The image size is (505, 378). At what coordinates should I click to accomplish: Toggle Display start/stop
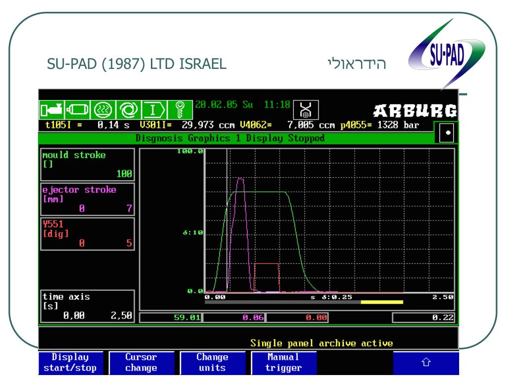click(x=71, y=363)
